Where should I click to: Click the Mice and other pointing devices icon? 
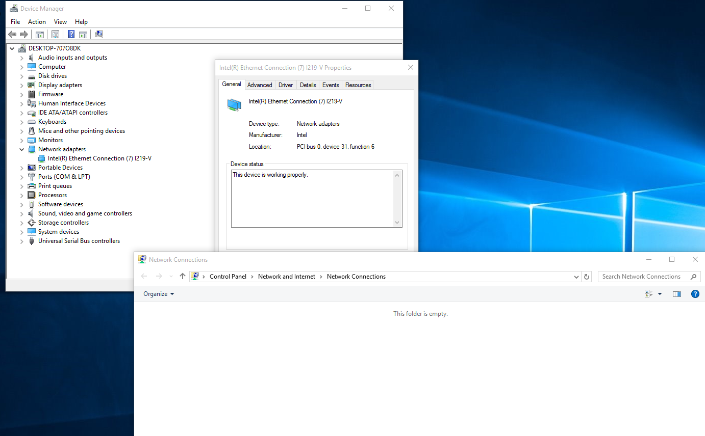(x=32, y=131)
